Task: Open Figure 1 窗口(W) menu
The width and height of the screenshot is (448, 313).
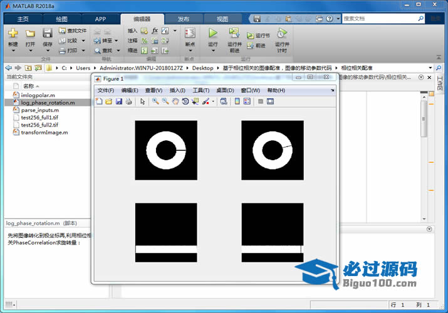Action: point(250,90)
